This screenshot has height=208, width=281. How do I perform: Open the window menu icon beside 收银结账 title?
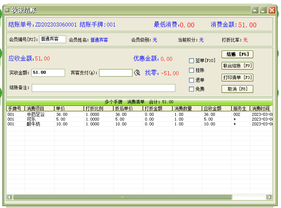click(7, 10)
